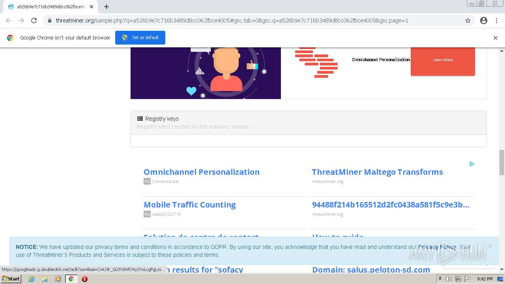
Task: Click the Omnichannel Personalization banner text
Action: click(381, 60)
